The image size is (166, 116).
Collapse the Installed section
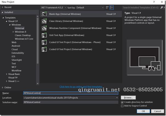pyautogui.click(x=2, y=12)
